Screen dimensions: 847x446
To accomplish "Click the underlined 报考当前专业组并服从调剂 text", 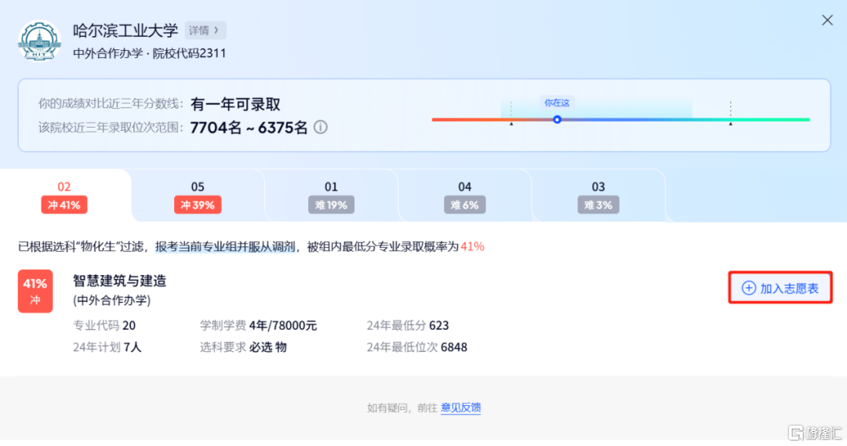I will [x=225, y=247].
